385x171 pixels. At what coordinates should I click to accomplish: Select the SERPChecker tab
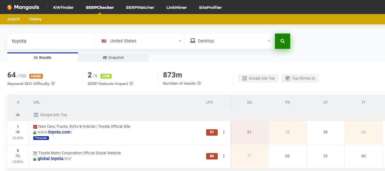[x=100, y=7]
